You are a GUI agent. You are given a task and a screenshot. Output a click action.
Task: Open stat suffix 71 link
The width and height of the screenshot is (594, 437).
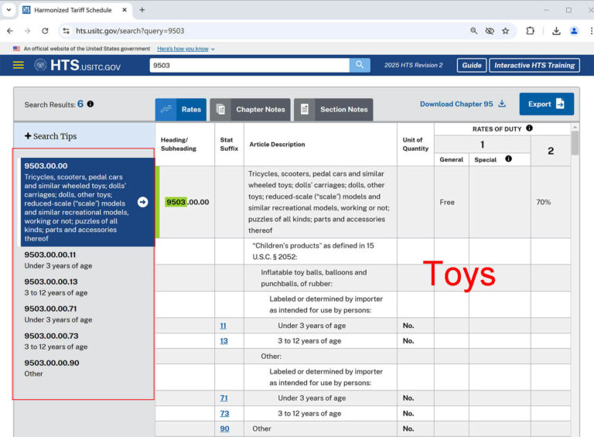tap(224, 398)
